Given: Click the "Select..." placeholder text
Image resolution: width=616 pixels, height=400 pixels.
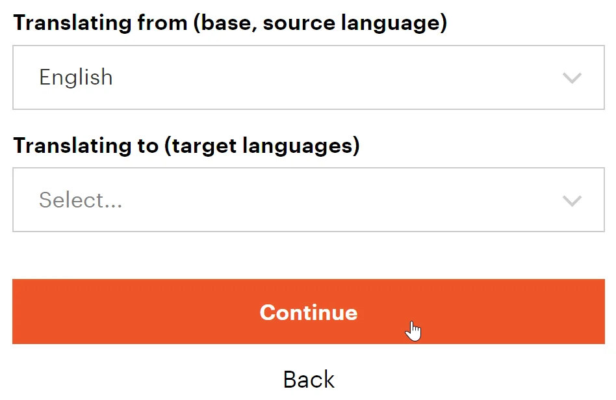Looking at the screenshot, I should click(x=81, y=200).
